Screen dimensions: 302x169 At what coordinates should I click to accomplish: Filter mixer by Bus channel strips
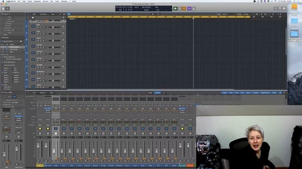coord(242,93)
